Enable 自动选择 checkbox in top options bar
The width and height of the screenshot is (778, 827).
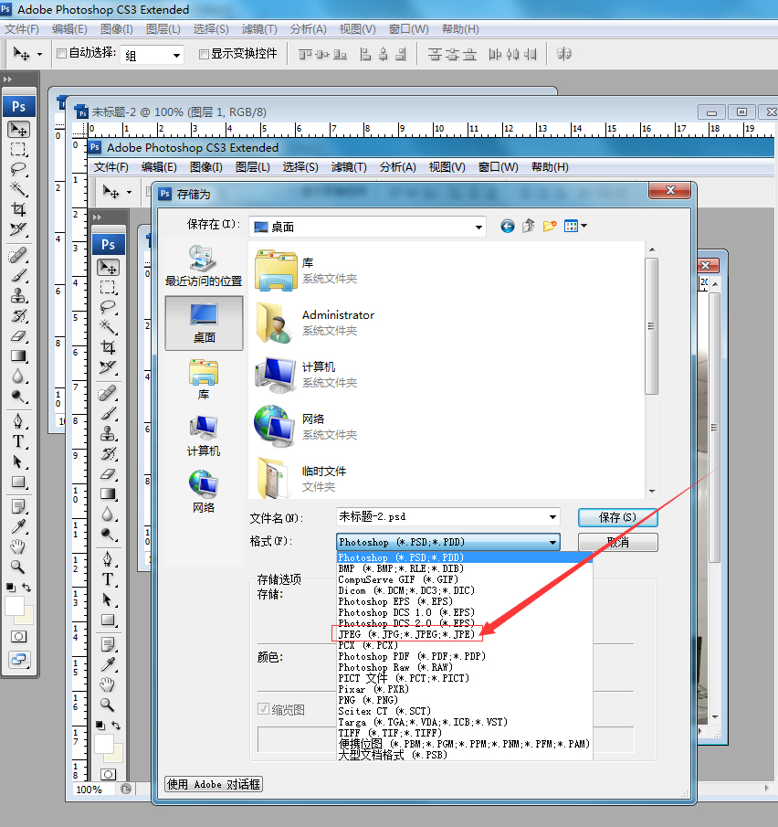(62, 54)
